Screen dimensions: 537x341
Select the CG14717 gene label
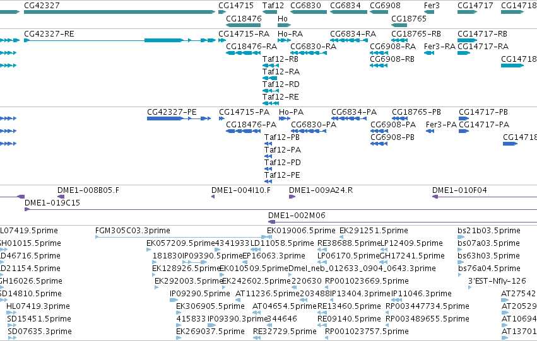pos(475,6)
